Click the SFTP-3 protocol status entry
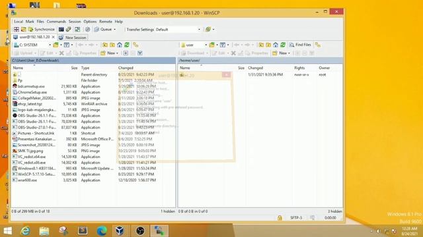The height and width of the screenshot is (237, 423). pyautogui.click(x=296, y=218)
